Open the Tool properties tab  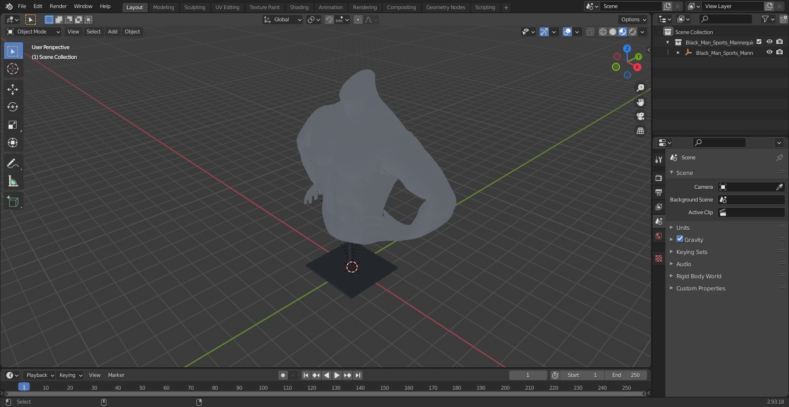(658, 160)
